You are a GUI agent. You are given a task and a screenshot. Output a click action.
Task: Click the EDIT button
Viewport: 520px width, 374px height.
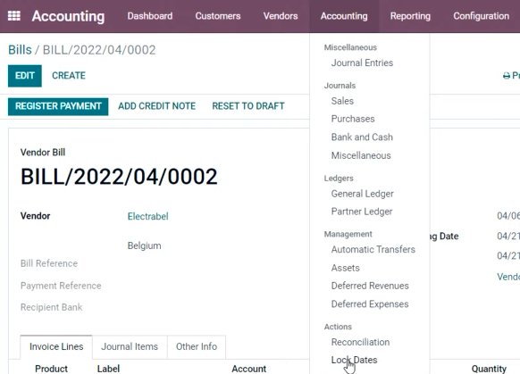[25, 76]
